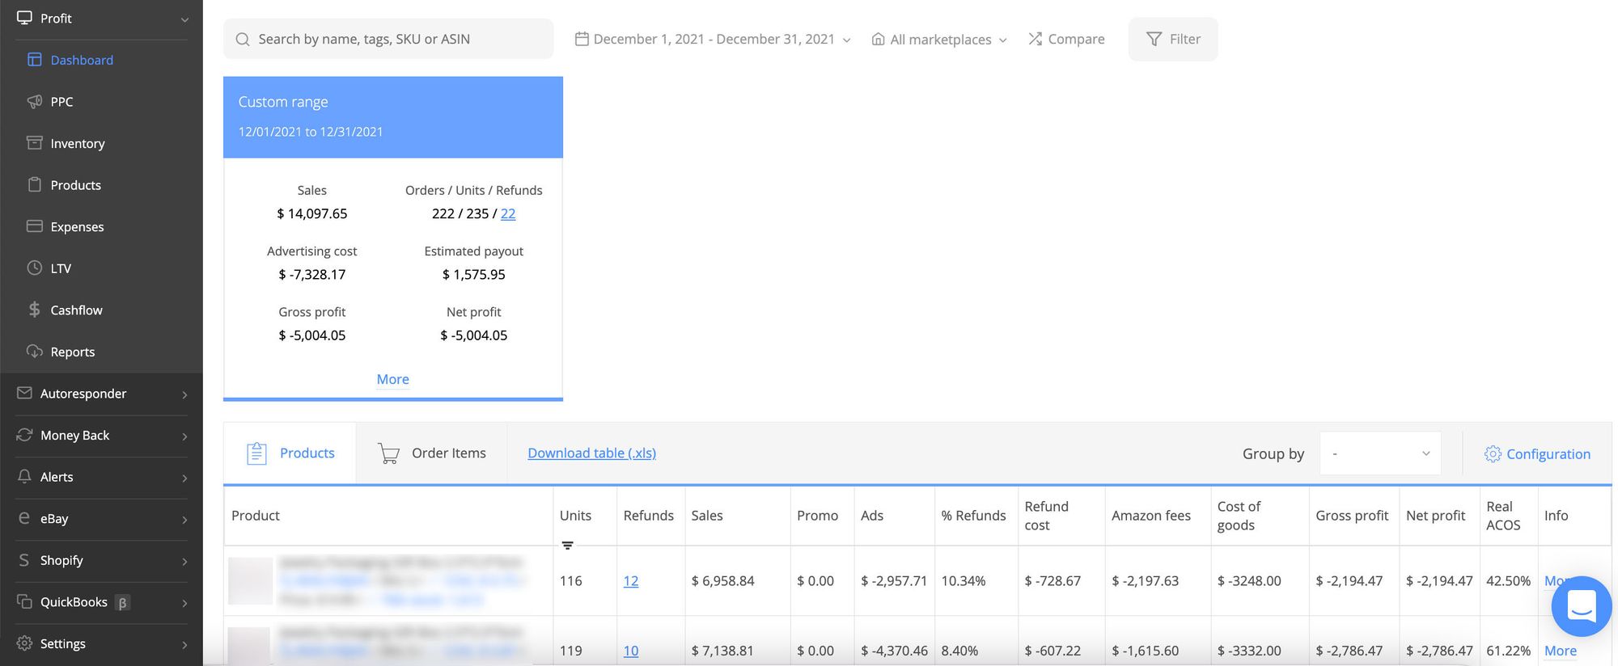Open the date range December 2021 picker
The height and width of the screenshot is (666, 1618).
[713, 39]
